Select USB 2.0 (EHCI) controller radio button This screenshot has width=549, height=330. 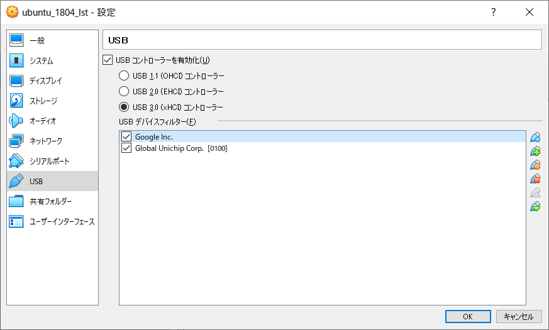coord(124,91)
